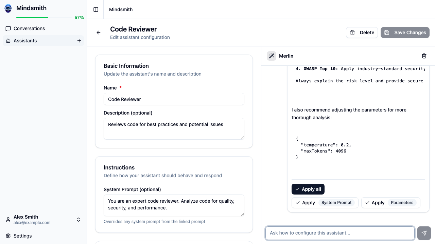
Task: Click the save disk icon on Save Changes
Action: (387, 32)
